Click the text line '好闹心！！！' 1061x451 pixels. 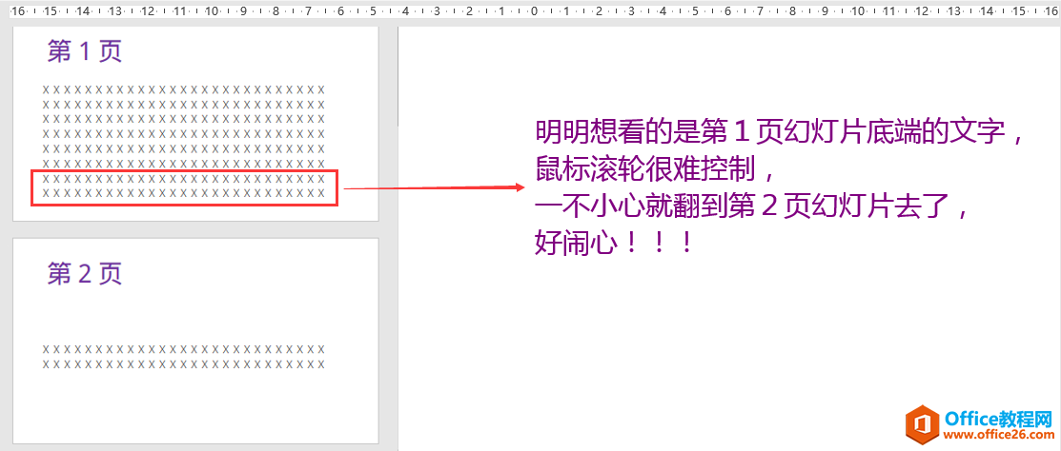615,243
